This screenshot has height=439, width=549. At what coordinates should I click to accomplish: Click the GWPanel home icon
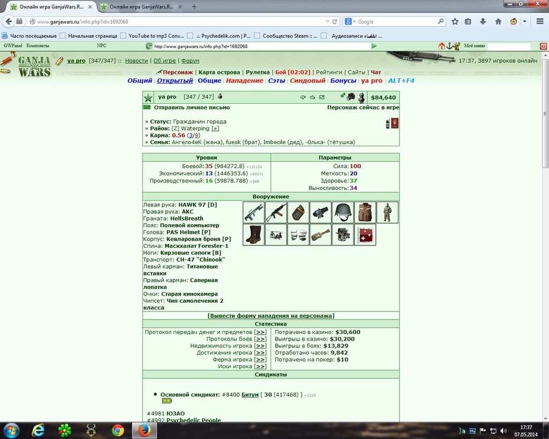point(442,46)
